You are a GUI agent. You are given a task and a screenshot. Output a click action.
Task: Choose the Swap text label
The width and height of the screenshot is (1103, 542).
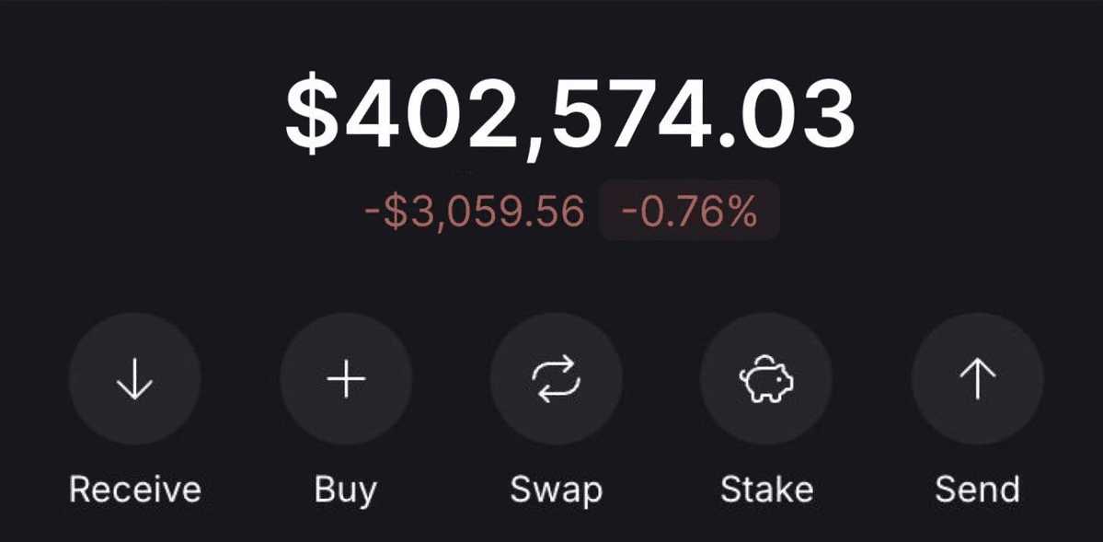pyautogui.click(x=556, y=489)
